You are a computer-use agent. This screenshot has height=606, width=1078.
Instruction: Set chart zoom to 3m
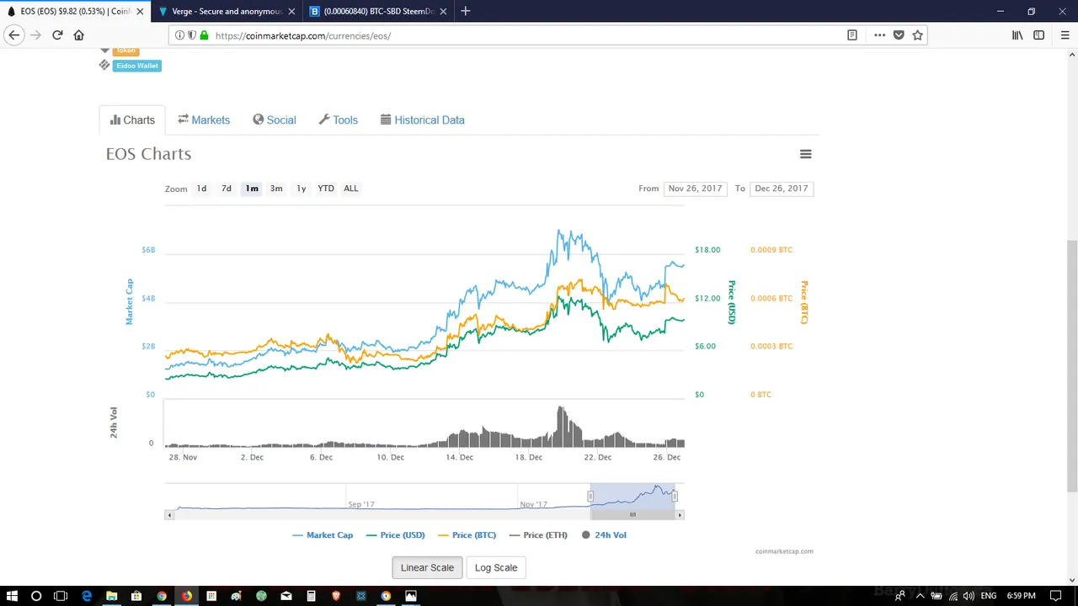pos(276,189)
